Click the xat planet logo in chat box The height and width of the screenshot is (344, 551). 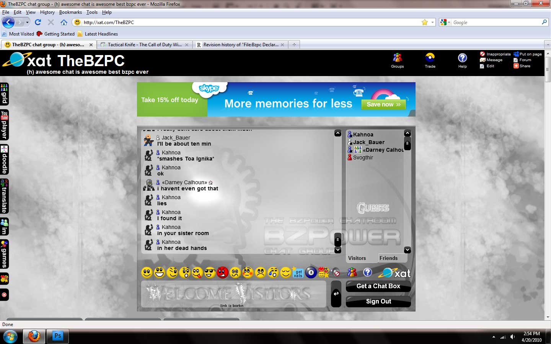tap(395, 273)
